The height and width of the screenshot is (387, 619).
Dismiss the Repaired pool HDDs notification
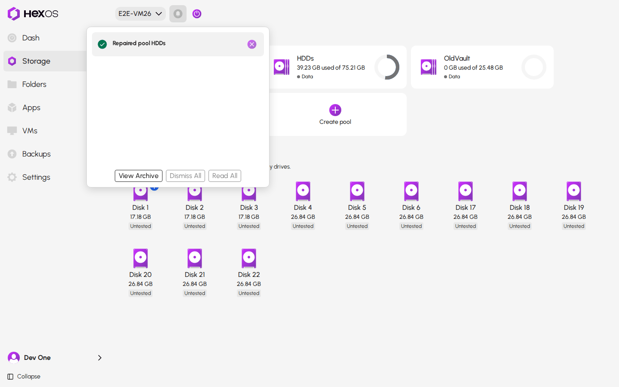click(x=252, y=44)
